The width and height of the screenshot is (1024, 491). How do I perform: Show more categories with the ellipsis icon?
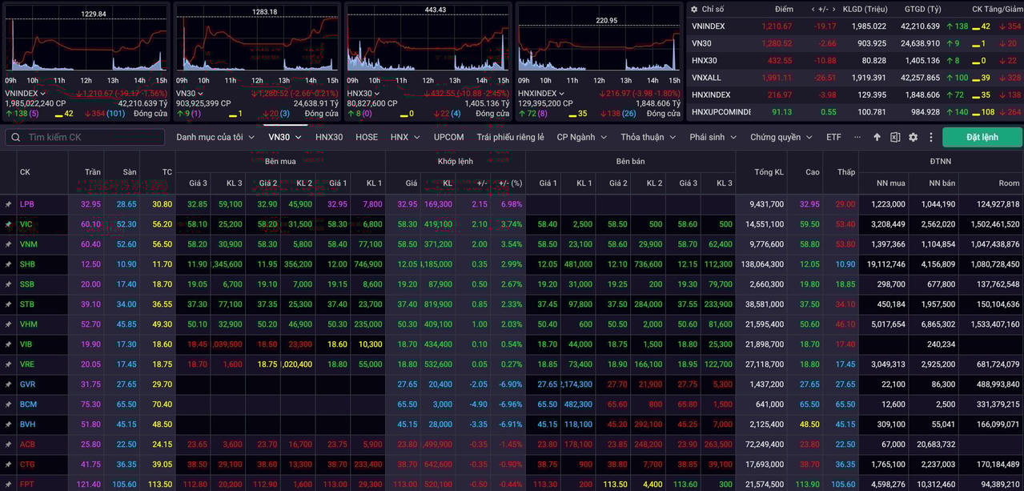tap(857, 137)
